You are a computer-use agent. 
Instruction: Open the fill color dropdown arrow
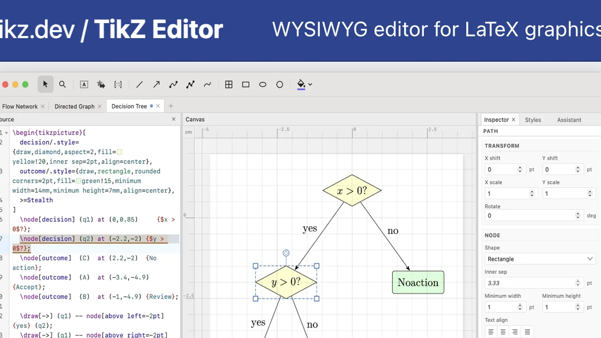pyautogui.click(x=311, y=85)
